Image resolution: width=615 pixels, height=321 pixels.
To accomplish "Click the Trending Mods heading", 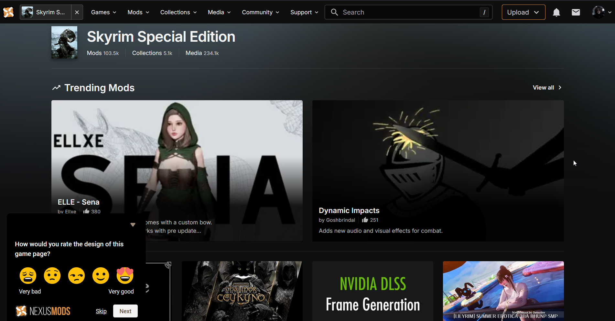I will [x=100, y=88].
